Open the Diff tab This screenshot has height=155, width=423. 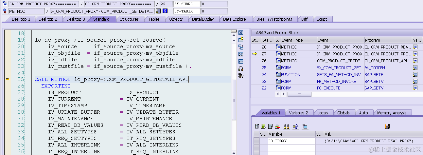pyautogui.click(x=305, y=19)
